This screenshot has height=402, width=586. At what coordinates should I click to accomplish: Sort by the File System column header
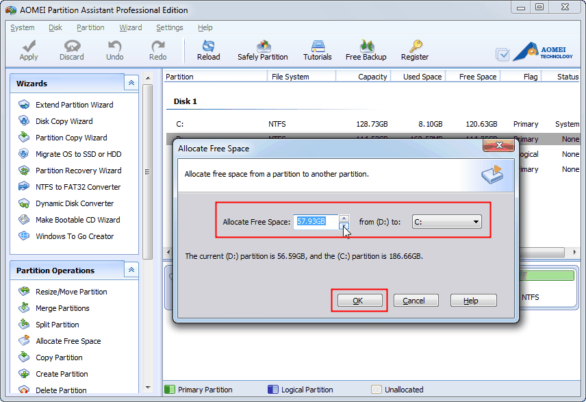pos(302,77)
